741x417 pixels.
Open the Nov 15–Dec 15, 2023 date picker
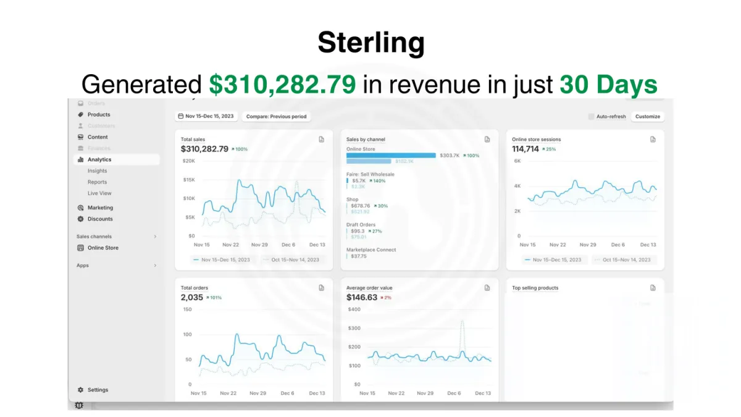206,116
